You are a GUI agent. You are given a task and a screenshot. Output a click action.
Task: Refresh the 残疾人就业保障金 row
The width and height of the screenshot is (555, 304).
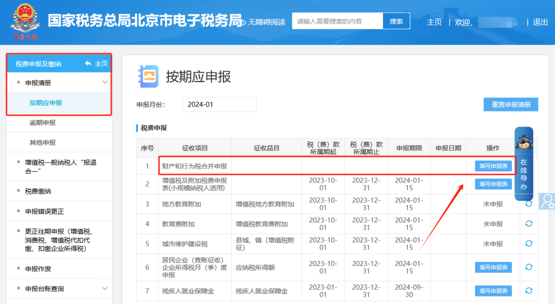[x=528, y=291]
